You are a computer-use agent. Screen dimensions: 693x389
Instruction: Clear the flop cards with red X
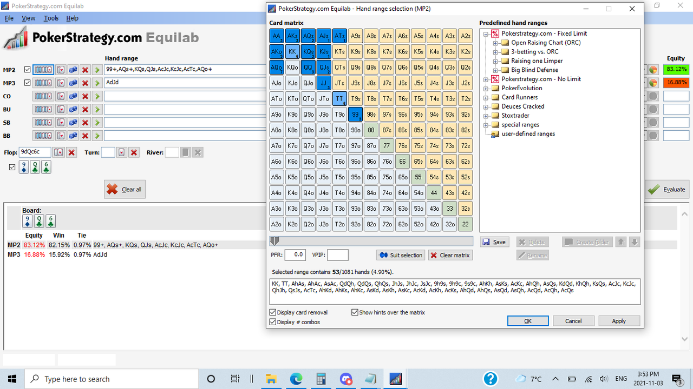click(x=71, y=152)
